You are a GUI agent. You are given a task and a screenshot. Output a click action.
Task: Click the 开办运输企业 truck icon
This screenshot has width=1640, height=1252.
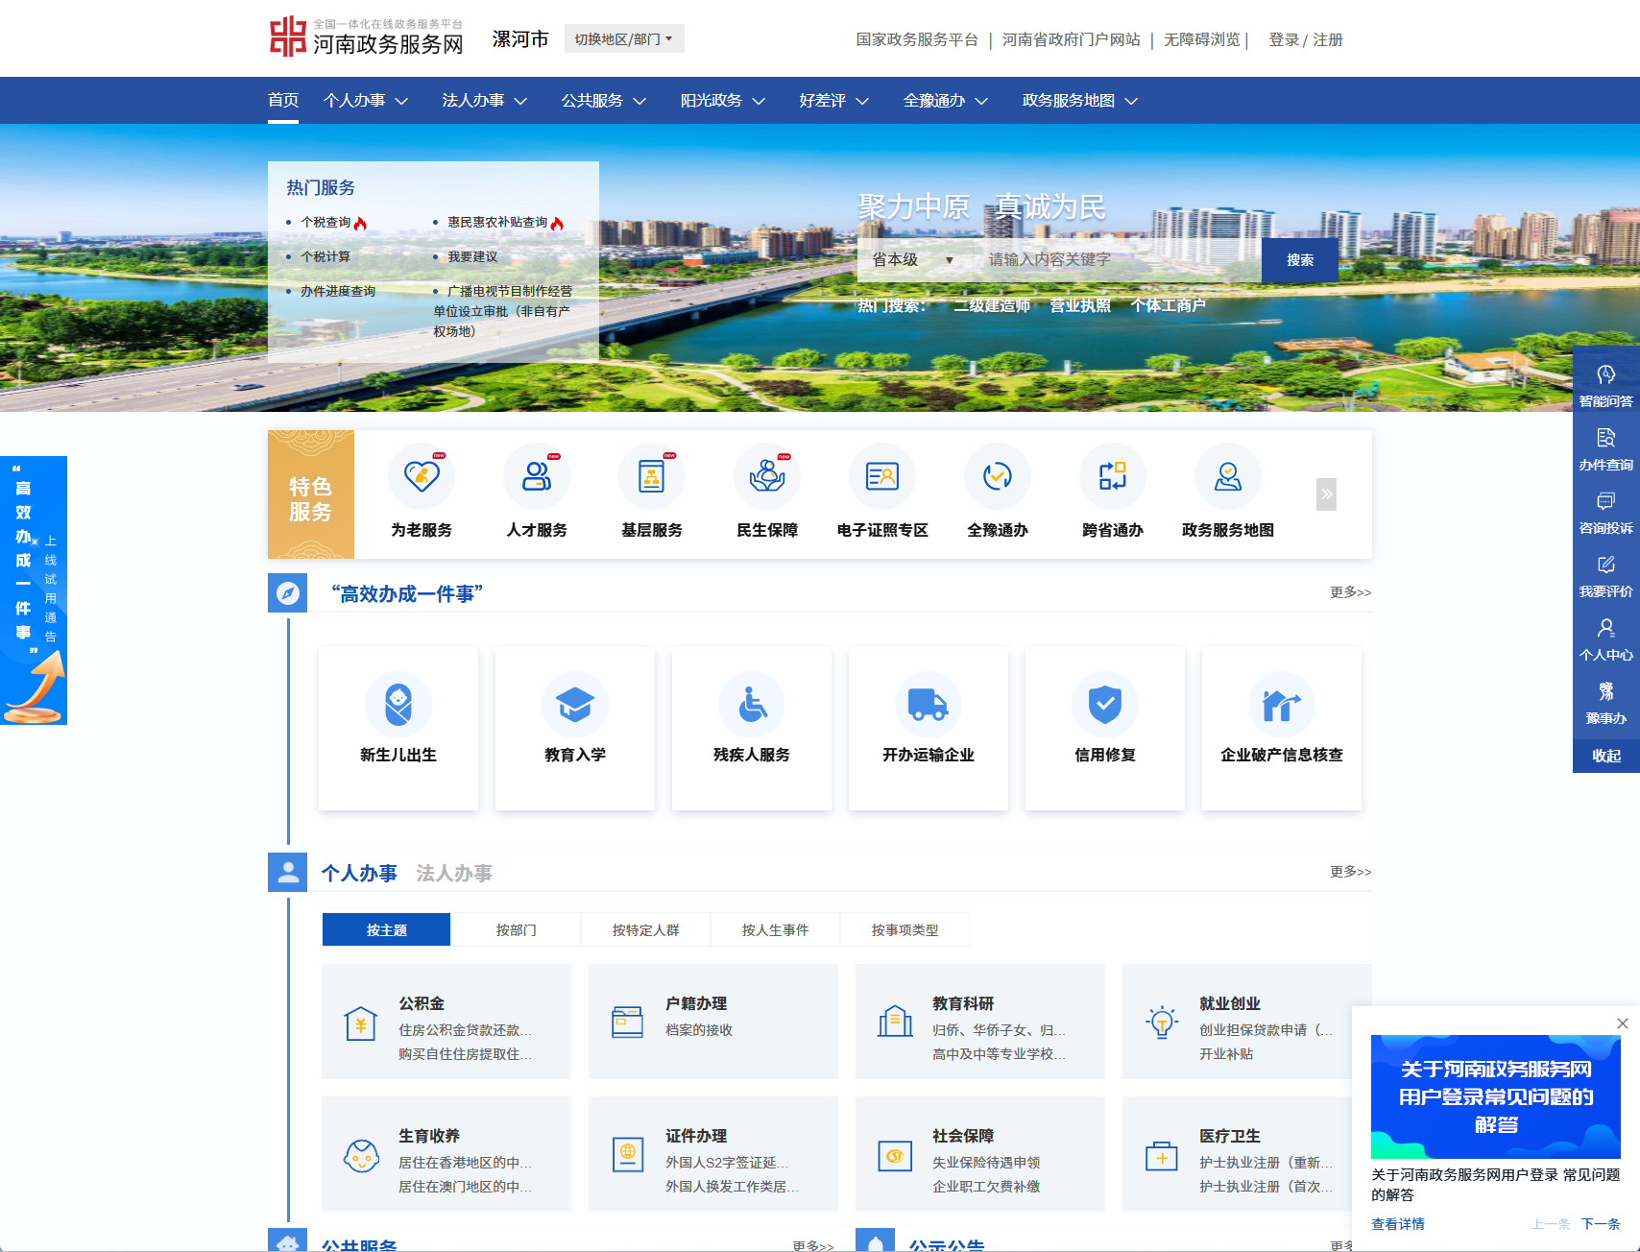pos(929,705)
